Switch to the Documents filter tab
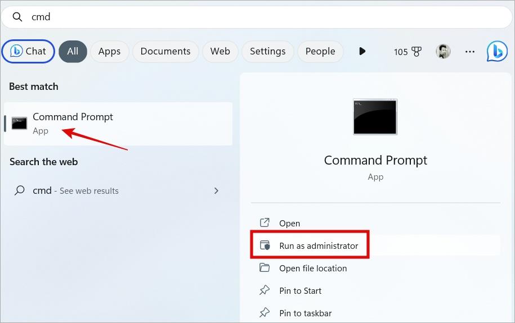This screenshot has width=515, height=323. pos(165,52)
